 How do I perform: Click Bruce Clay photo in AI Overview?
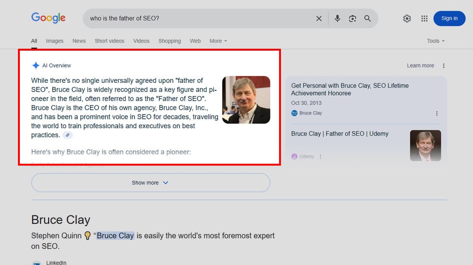tap(246, 99)
